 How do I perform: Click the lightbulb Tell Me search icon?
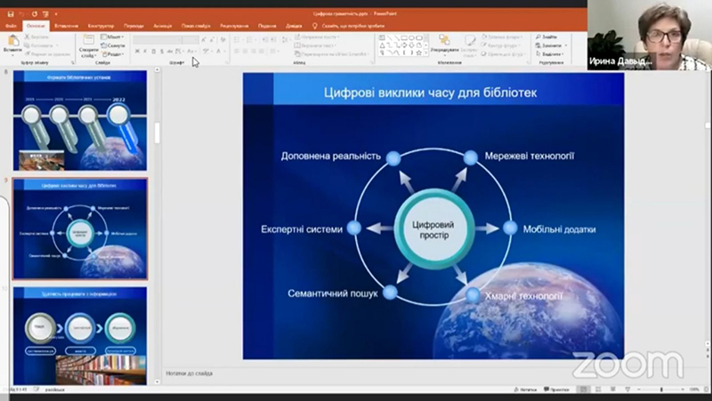click(315, 26)
